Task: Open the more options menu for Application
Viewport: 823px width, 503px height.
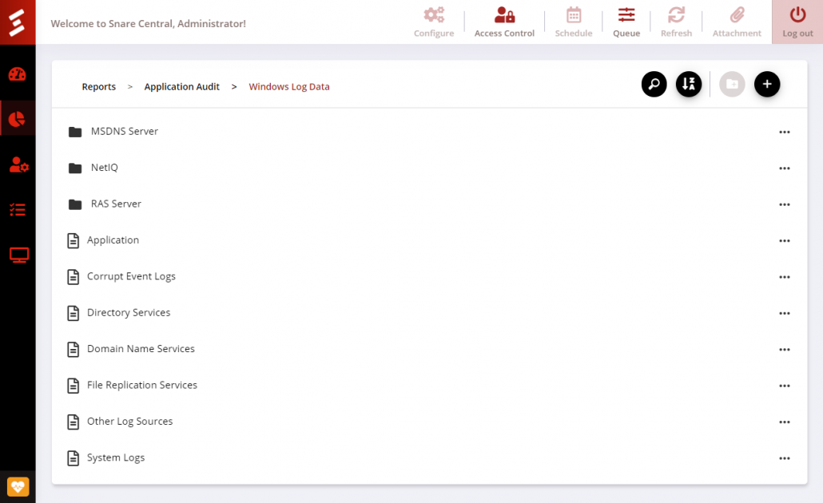Action: [784, 241]
